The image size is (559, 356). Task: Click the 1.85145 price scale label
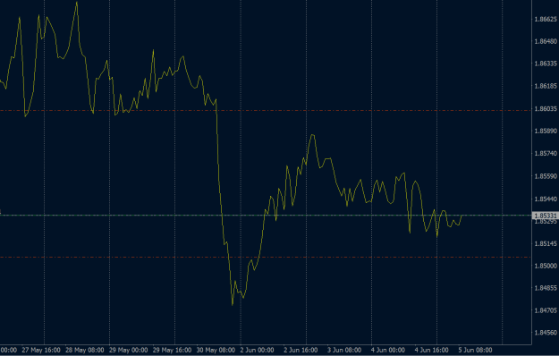click(546, 244)
